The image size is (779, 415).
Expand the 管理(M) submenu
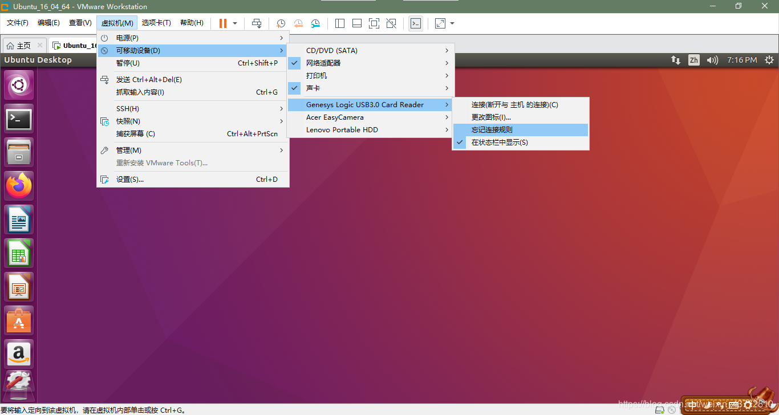(193, 150)
